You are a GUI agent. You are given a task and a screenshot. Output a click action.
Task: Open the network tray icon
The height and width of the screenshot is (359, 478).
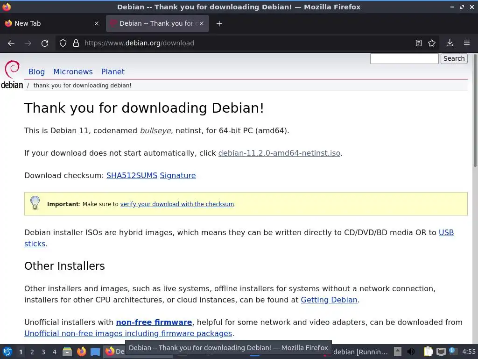pos(441,352)
